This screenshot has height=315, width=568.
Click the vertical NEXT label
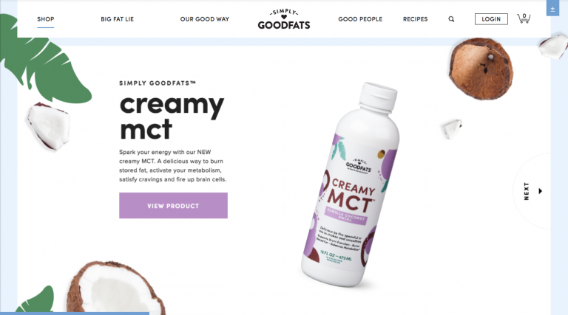tap(527, 191)
